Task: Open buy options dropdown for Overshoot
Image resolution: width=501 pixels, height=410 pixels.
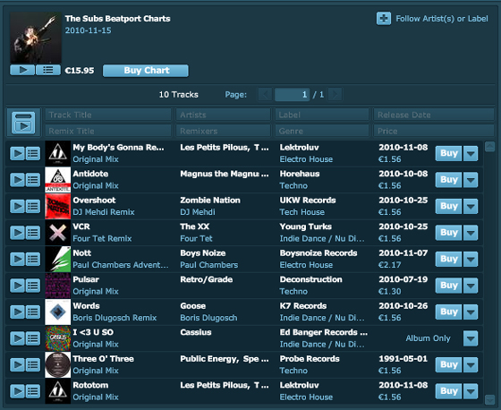Action: pos(471,206)
